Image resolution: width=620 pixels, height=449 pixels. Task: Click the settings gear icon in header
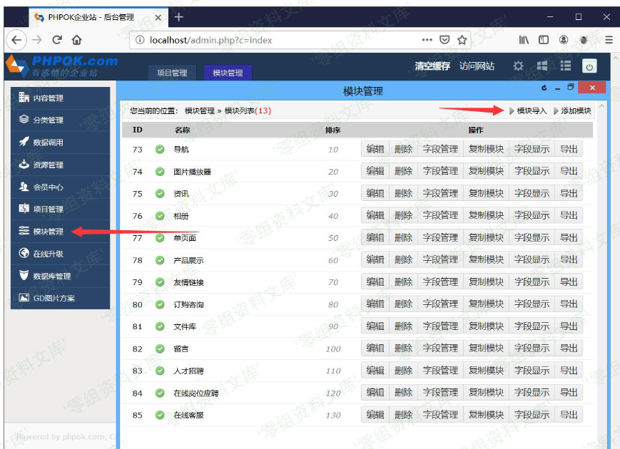pyautogui.click(x=518, y=66)
